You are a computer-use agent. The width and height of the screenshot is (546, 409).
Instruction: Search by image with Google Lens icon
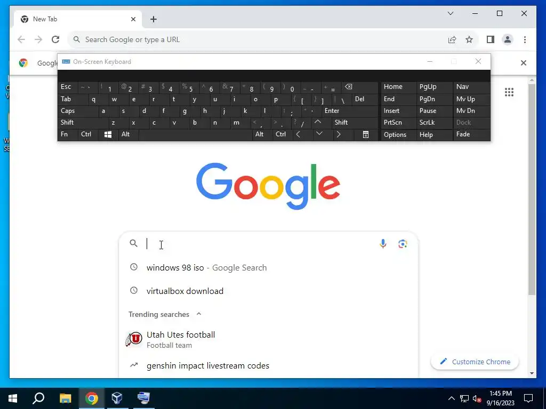pos(403,244)
